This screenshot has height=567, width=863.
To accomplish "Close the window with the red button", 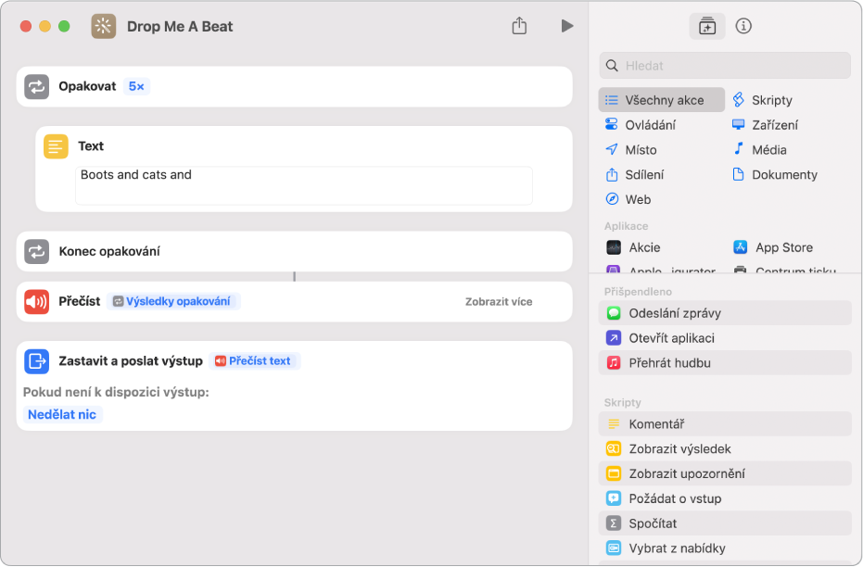I will click(x=26, y=26).
